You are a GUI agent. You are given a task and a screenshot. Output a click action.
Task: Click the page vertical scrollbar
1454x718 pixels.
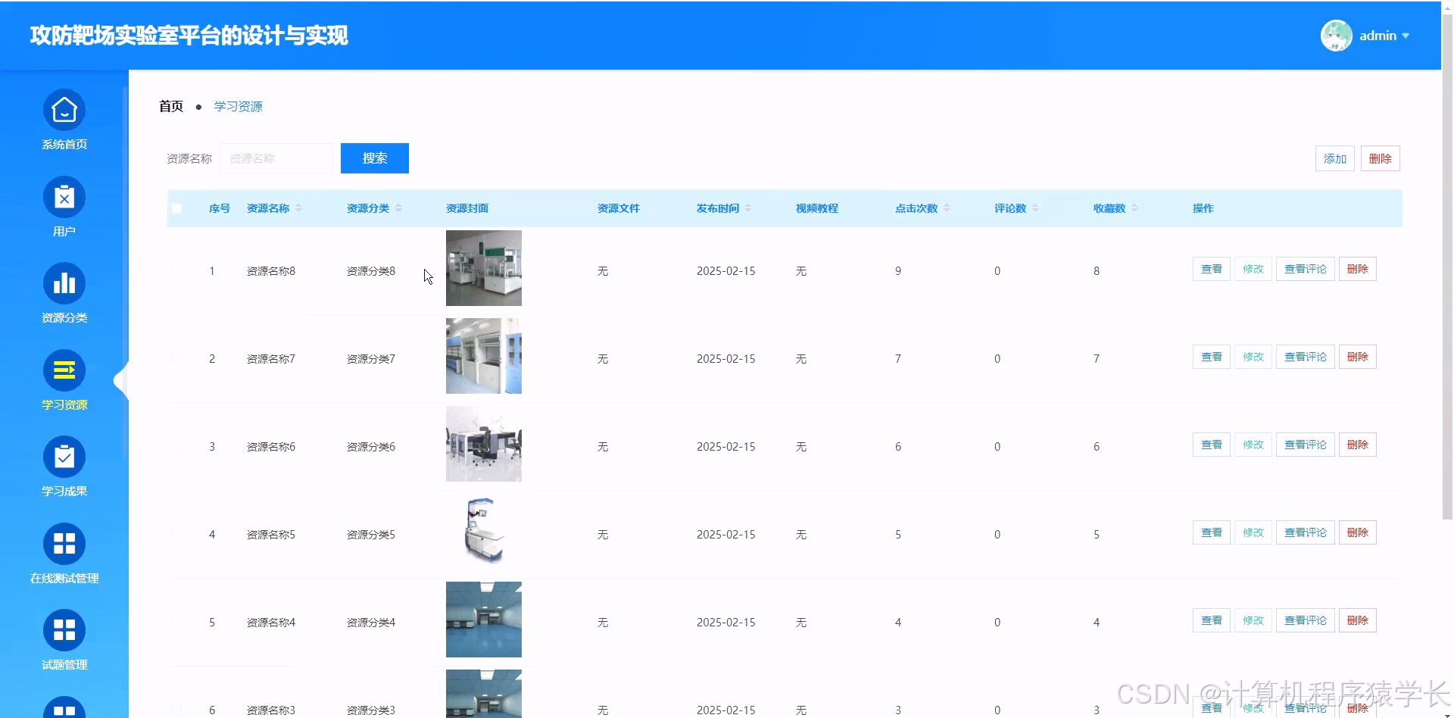pos(1447,265)
